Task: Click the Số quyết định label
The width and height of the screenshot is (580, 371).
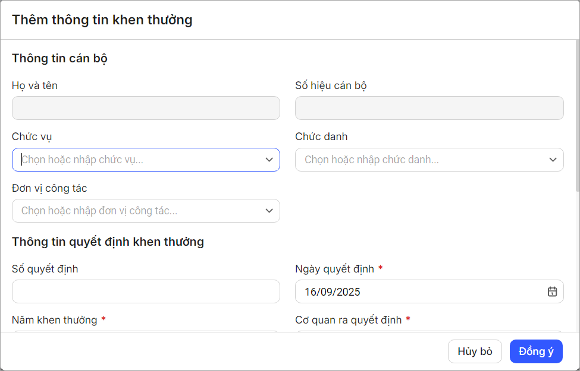Action: 45,269
